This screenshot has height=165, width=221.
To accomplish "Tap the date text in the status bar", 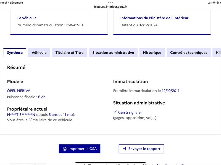I will pyautogui.click(x=11, y=3).
